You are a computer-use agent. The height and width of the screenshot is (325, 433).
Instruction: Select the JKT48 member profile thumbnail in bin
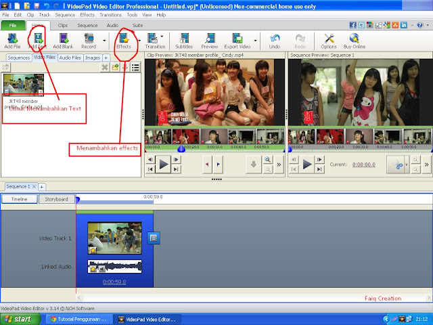click(24, 85)
